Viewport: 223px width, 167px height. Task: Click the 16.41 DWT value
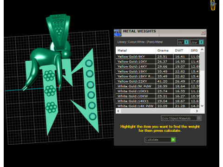[180, 57]
